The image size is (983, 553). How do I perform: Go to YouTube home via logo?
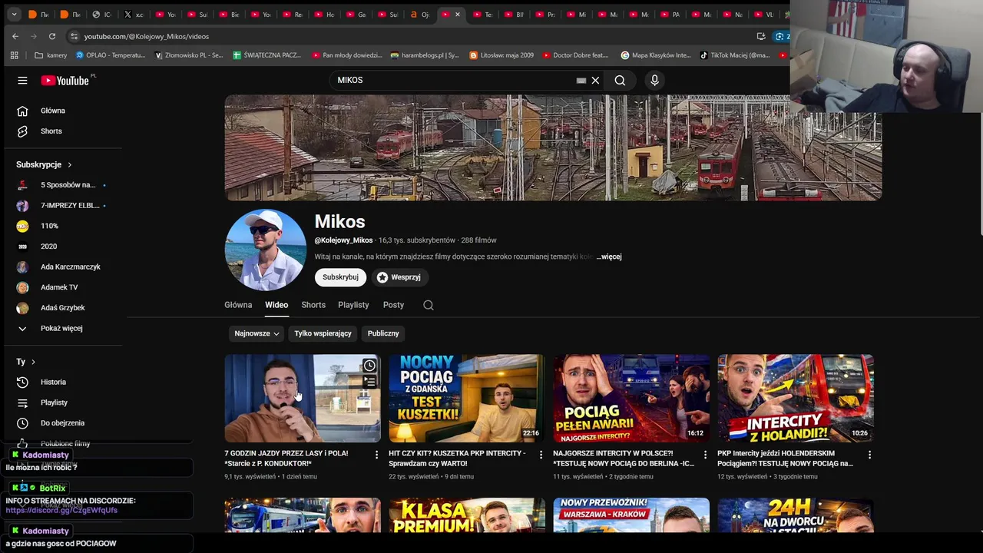pyautogui.click(x=66, y=81)
